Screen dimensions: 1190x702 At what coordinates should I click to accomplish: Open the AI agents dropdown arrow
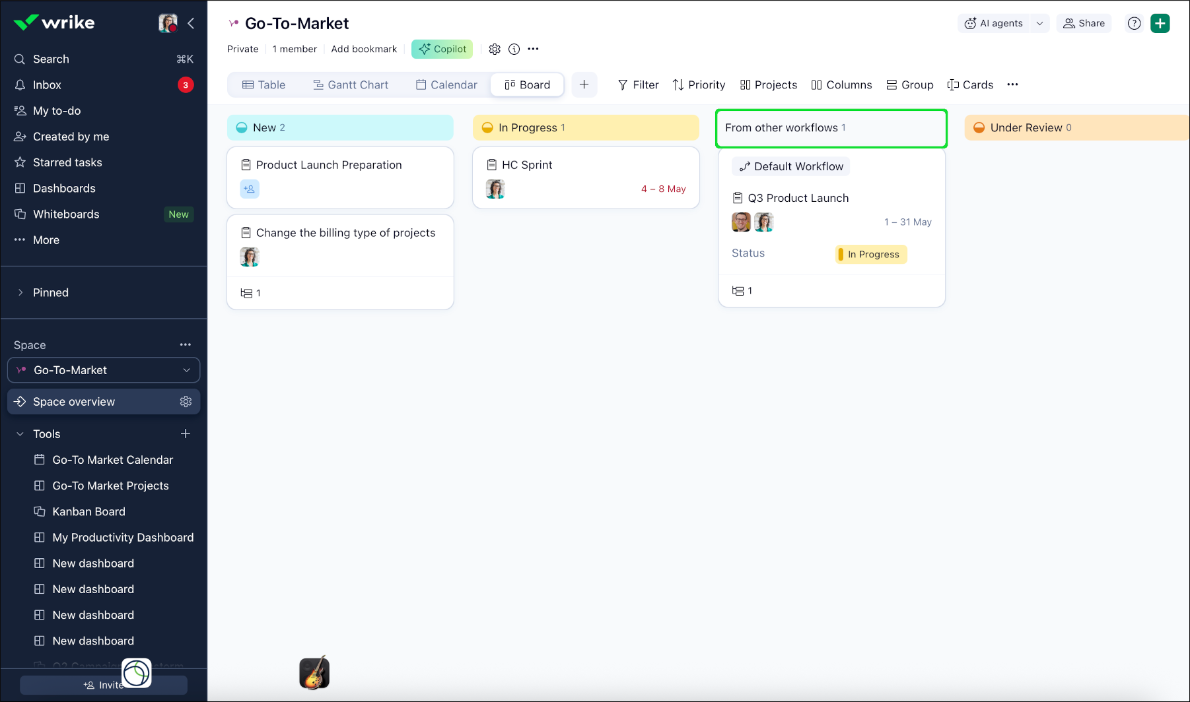1039,23
